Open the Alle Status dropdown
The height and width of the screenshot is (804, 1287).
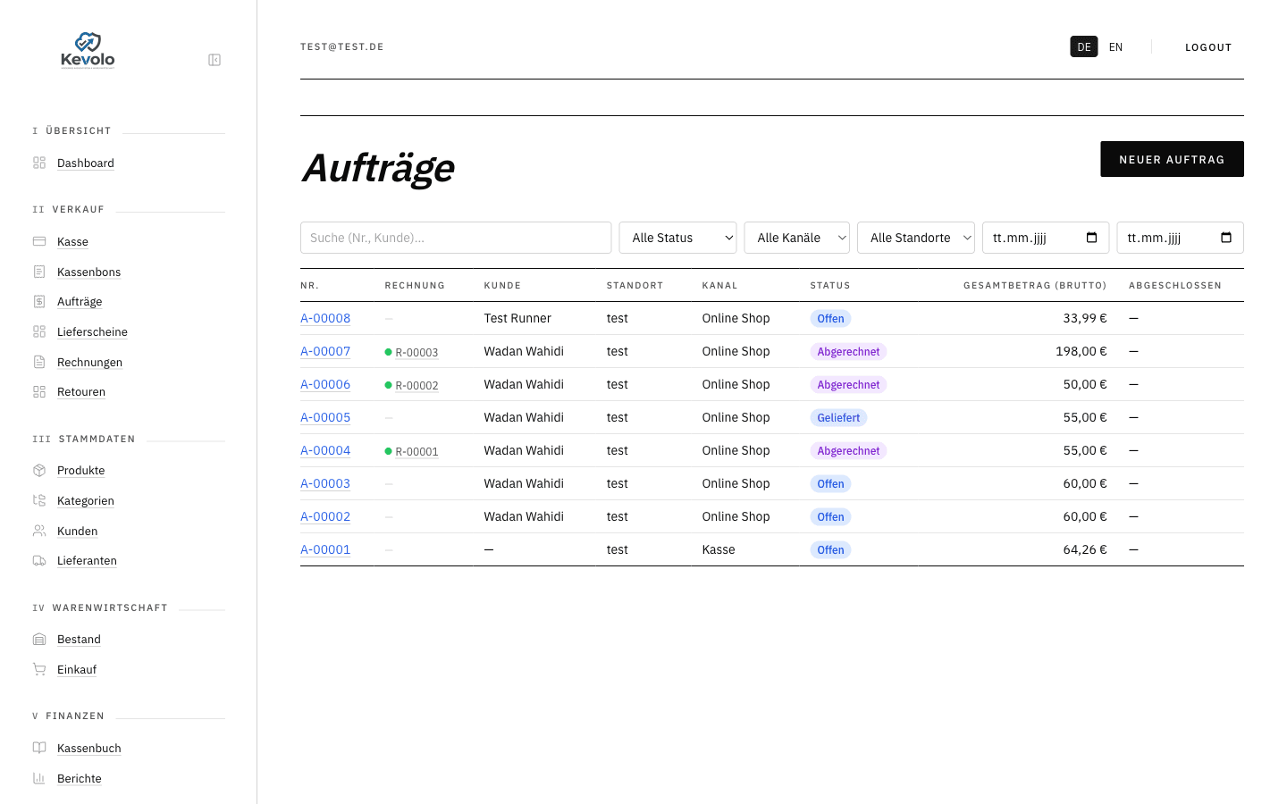pos(677,238)
